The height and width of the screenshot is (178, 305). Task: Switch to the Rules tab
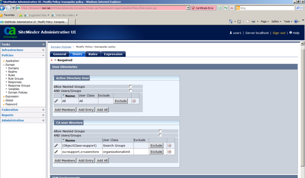(93, 54)
